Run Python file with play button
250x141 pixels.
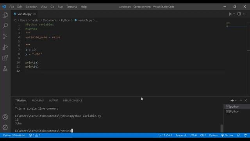click(x=230, y=14)
